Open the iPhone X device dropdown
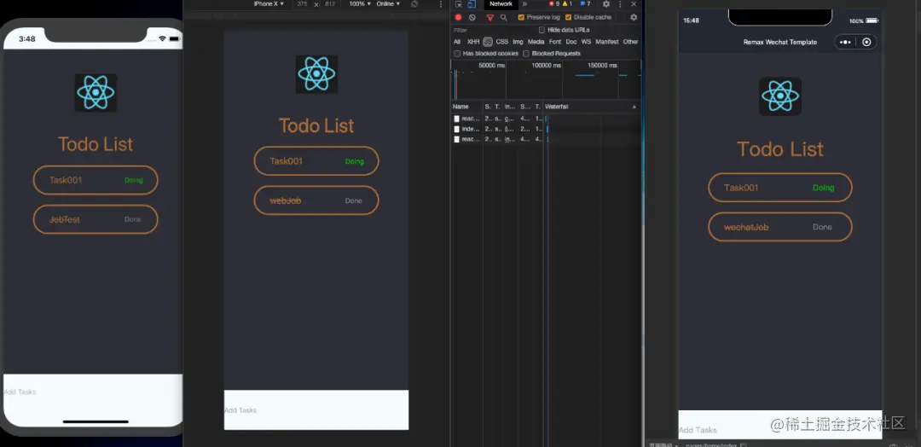This screenshot has width=921, height=447. click(x=269, y=4)
